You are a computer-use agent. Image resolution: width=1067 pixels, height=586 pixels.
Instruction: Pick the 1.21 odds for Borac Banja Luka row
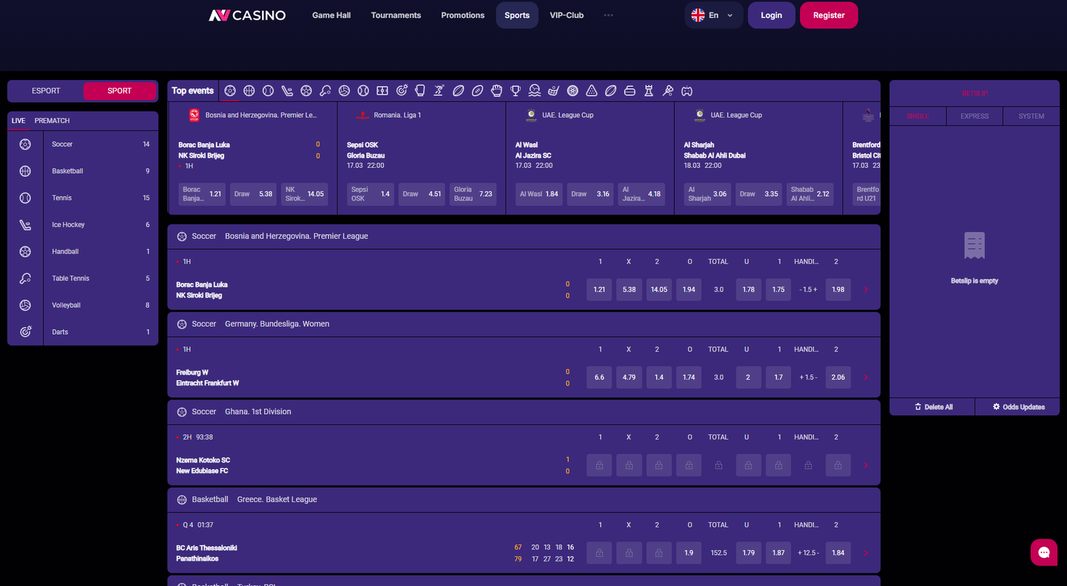tap(599, 290)
